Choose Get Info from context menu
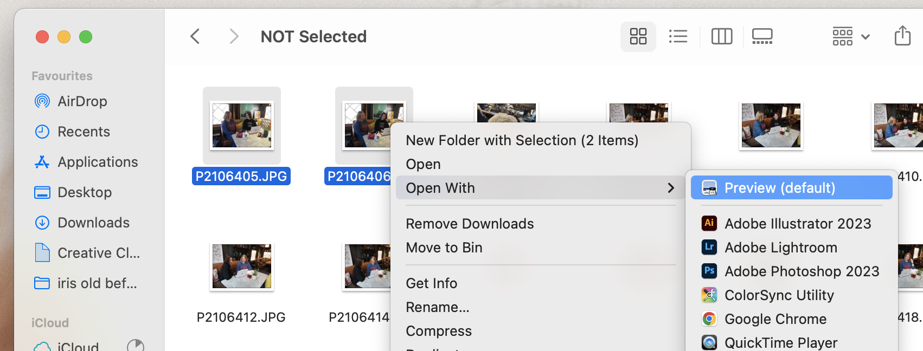Screen dimensions: 923x351 [x=431, y=283]
